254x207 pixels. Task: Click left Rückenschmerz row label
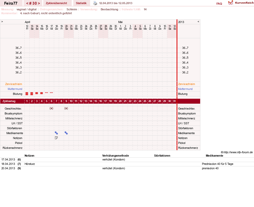click(x=12, y=148)
